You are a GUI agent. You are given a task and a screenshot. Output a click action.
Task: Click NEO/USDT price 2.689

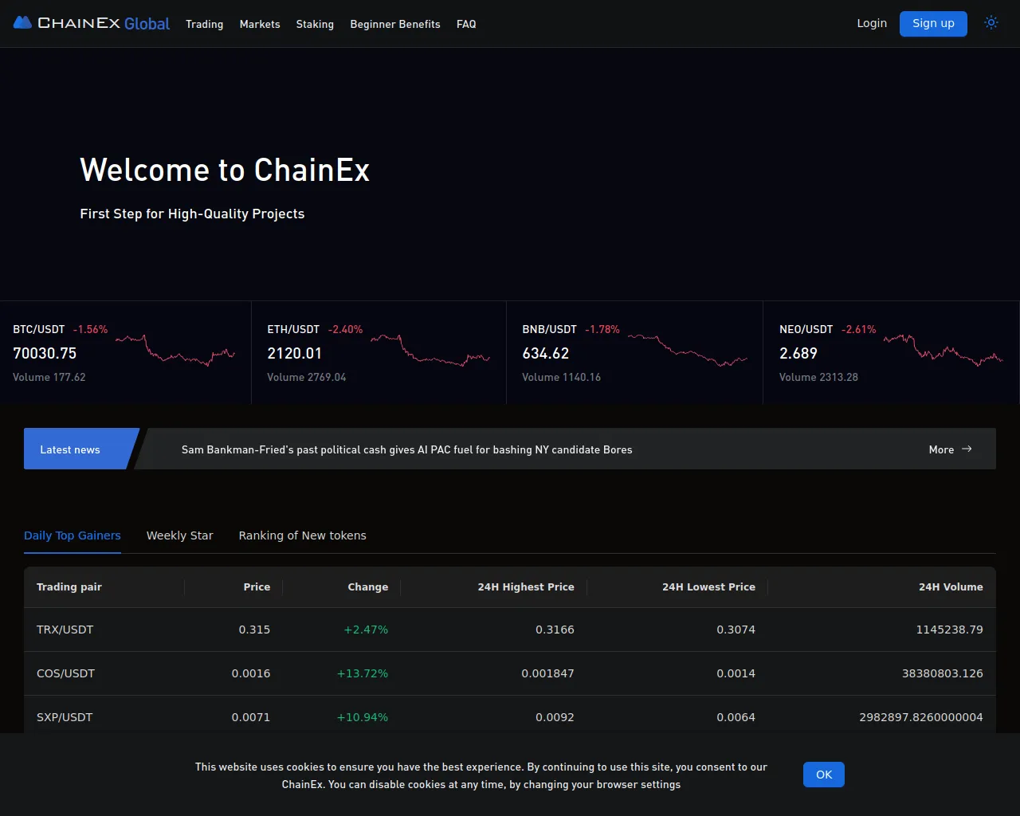(798, 353)
